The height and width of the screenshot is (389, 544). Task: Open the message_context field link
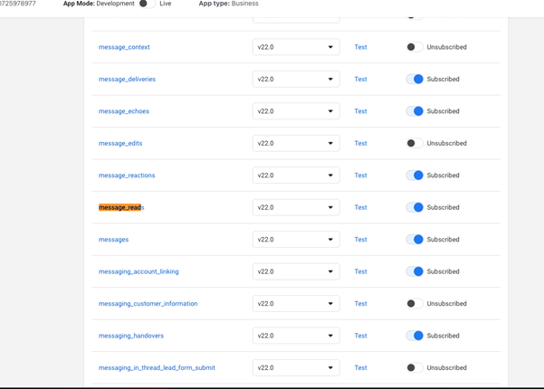coord(124,47)
